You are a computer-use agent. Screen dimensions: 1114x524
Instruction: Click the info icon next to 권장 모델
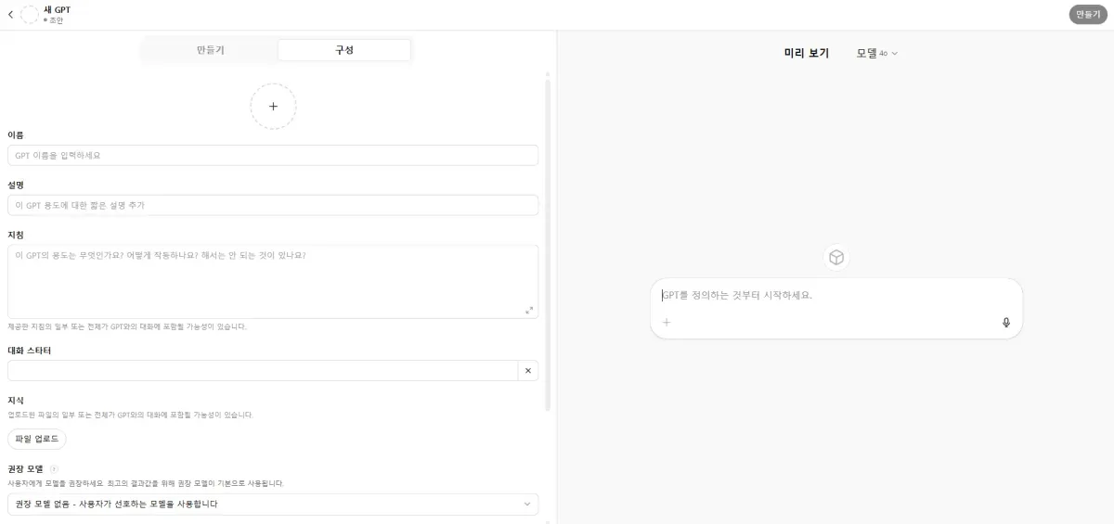(54, 469)
